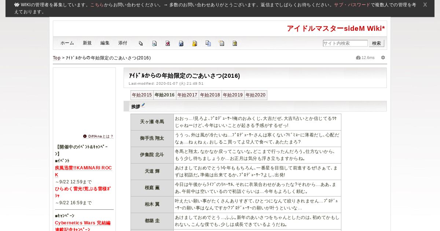Open ひらめく雷光!荒ぶる雷様ガシャ link
Screen dimensions: 440x231
[83, 192]
